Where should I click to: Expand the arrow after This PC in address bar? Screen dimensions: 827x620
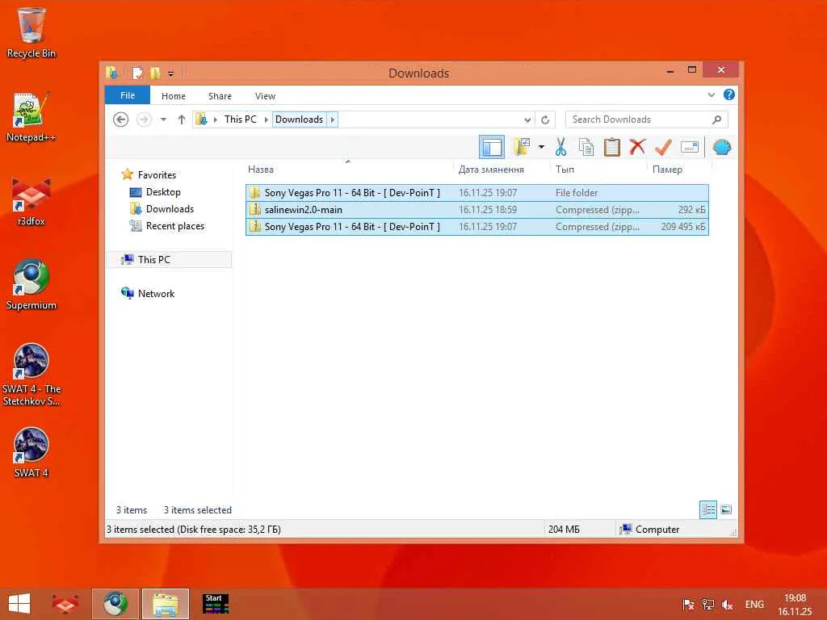coord(266,119)
